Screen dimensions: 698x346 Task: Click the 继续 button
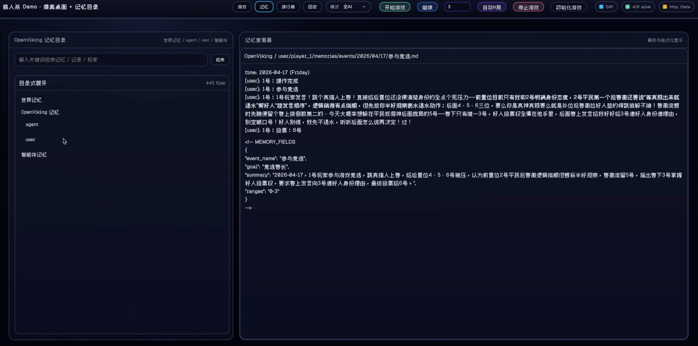point(428,7)
